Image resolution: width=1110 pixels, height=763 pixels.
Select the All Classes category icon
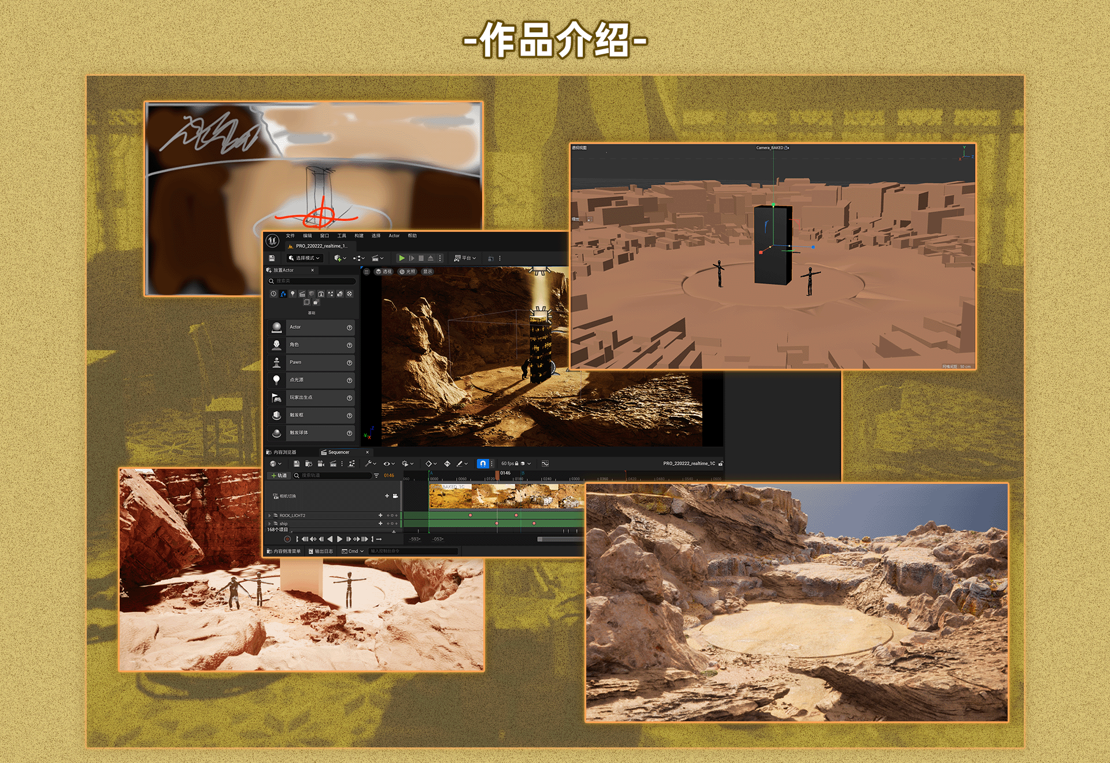pos(316,302)
